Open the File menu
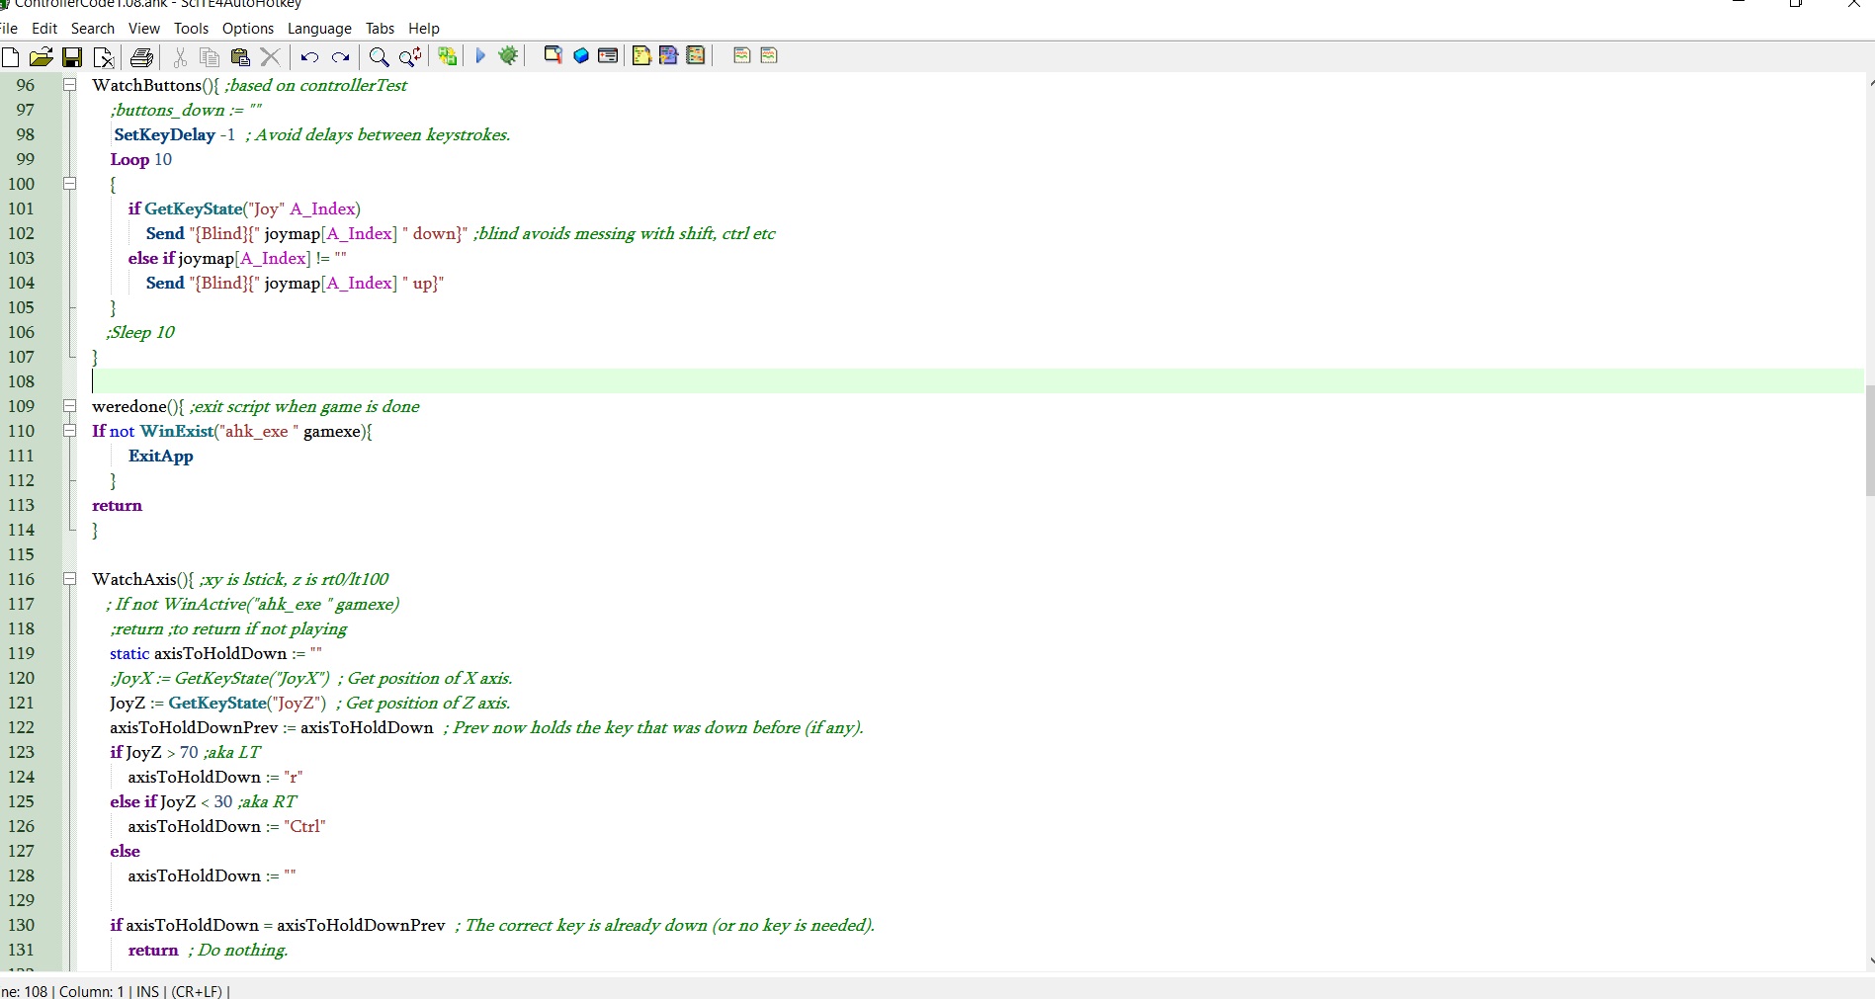1875x999 pixels. point(9,29)
